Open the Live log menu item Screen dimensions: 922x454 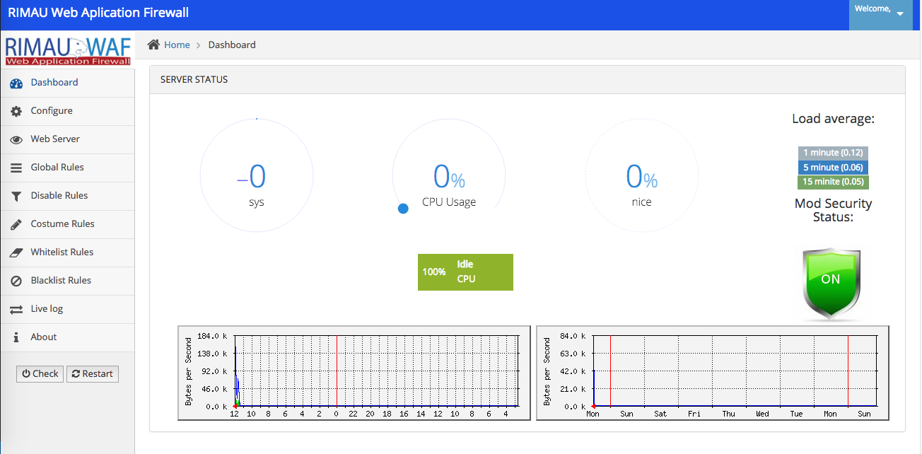(x=67, y=309)
